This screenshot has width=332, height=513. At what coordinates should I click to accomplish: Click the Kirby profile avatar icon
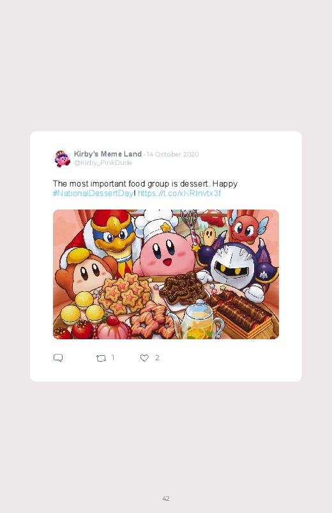[62, 158]
